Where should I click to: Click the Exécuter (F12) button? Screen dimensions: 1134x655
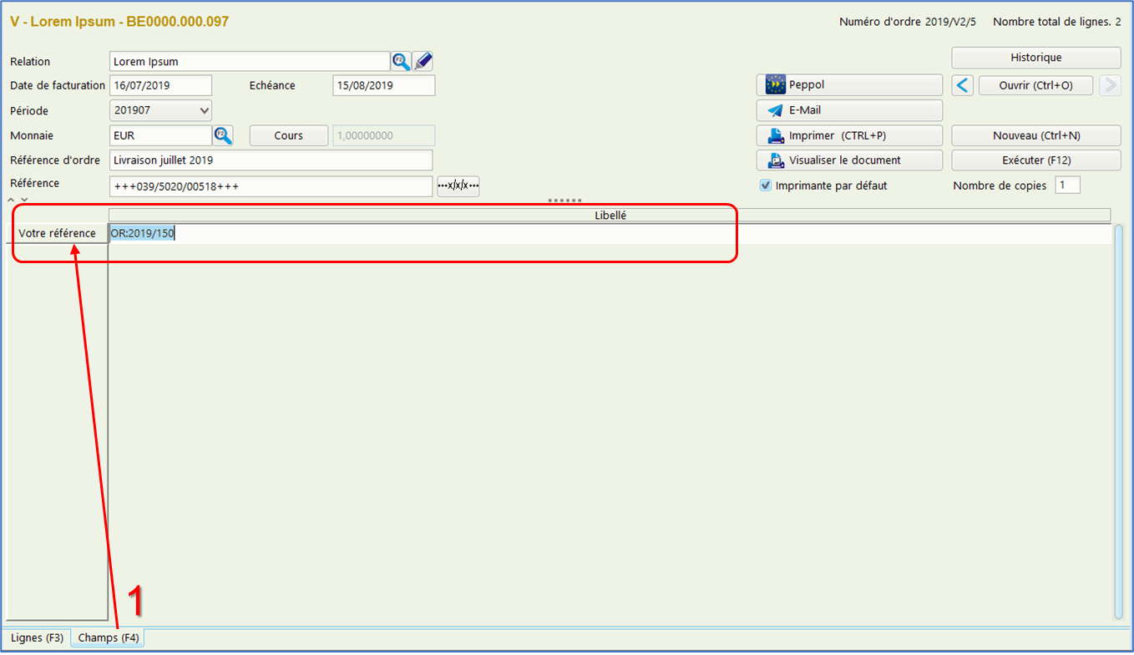tap(1036, 160)
